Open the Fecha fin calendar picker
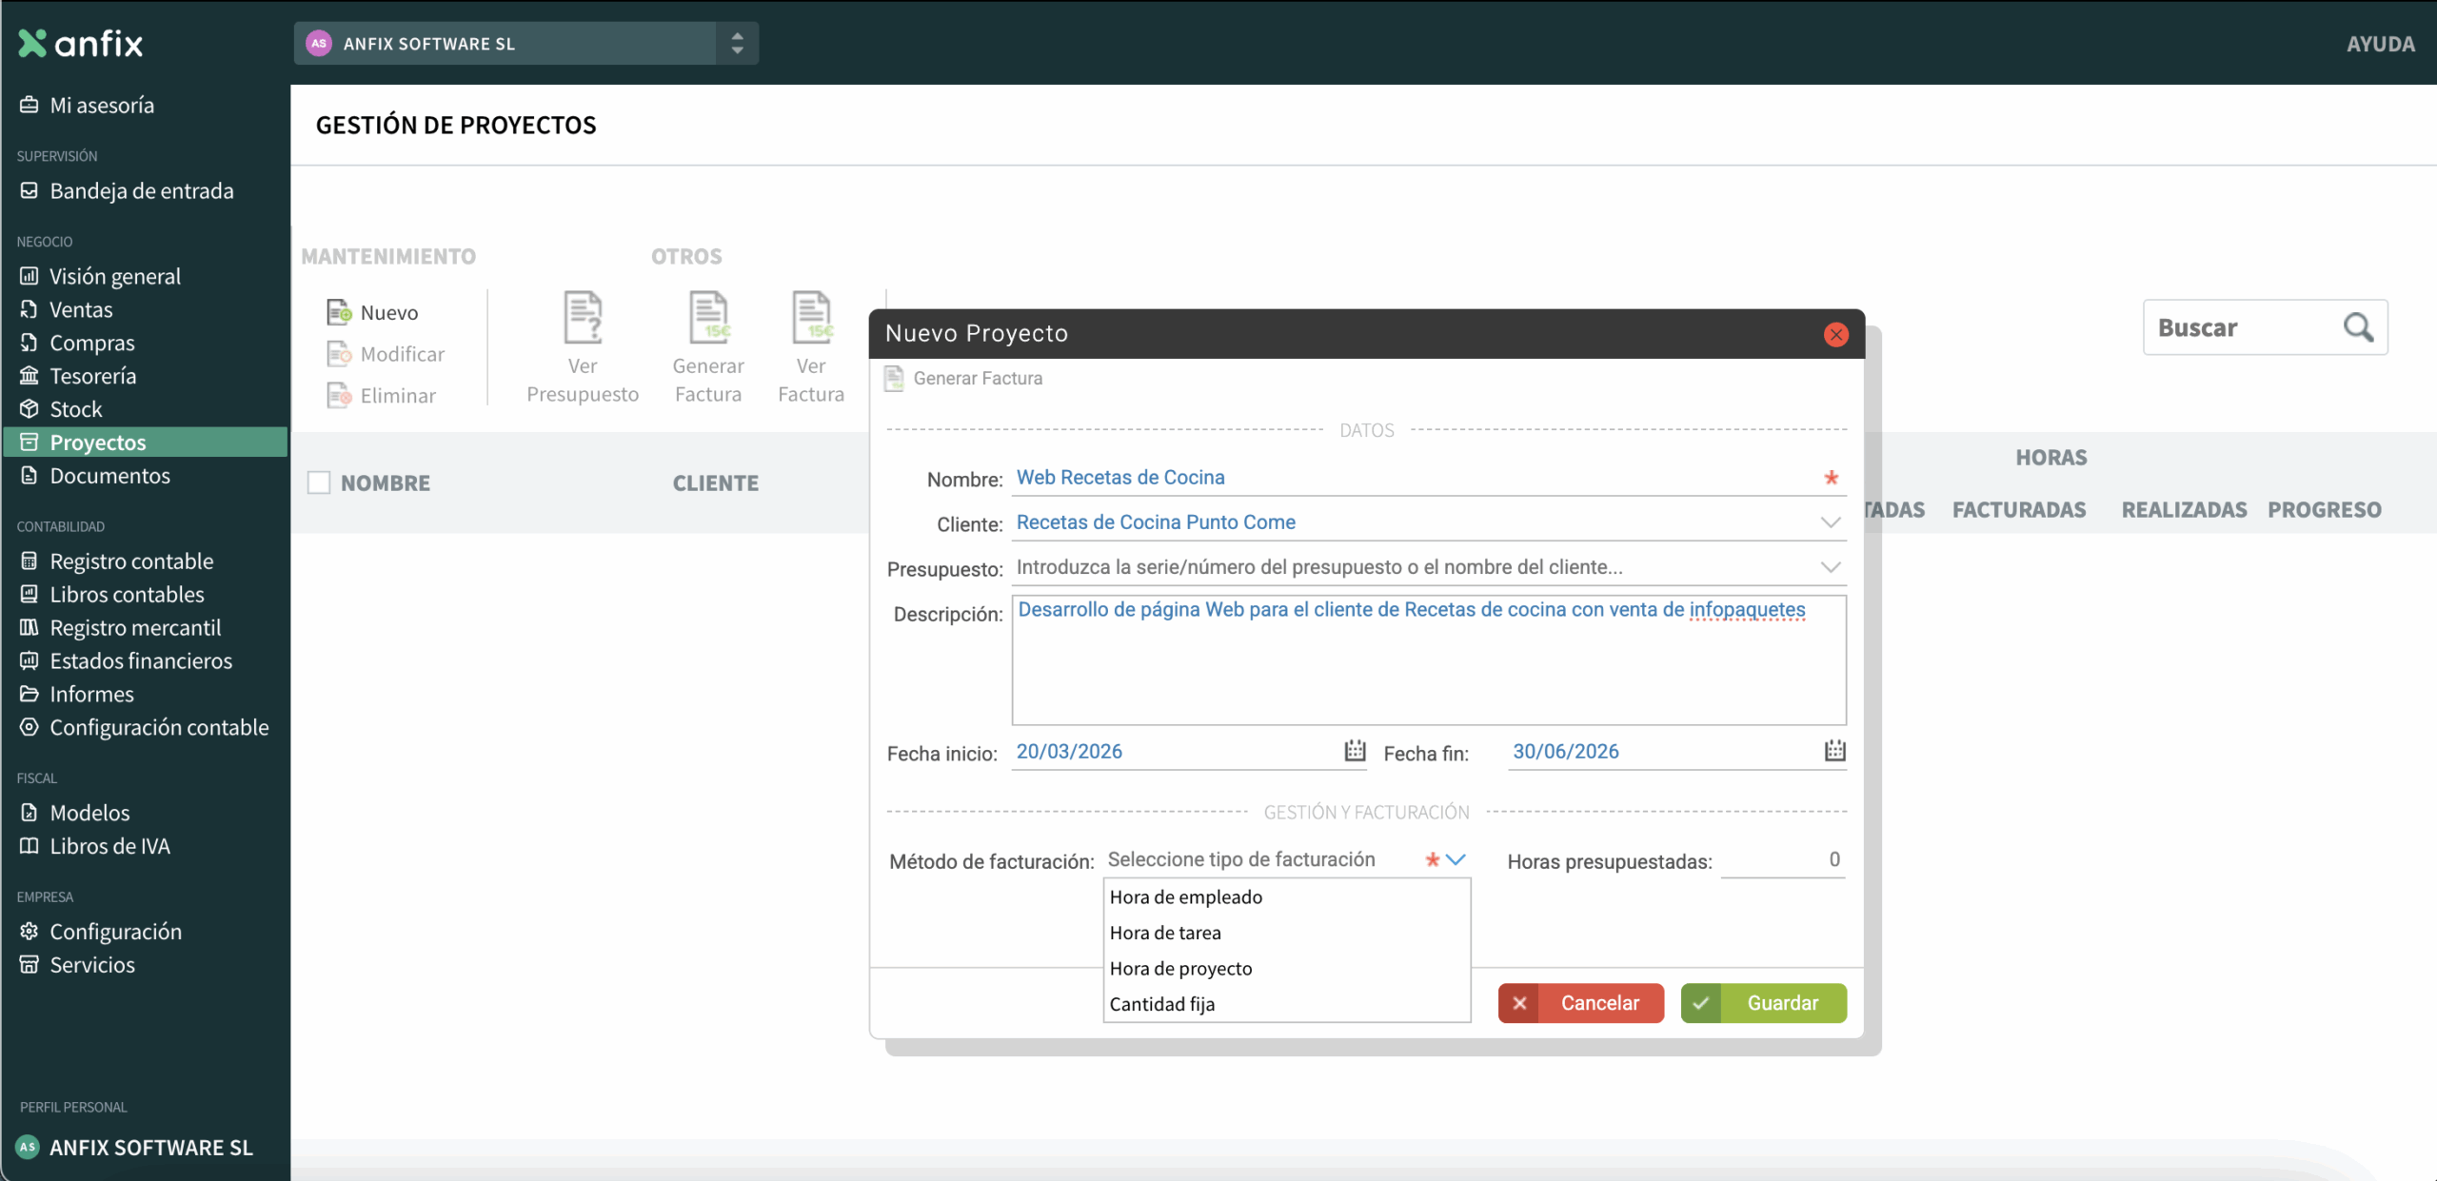This screenshot has height=1181, width=2437. coord(1834,751)
